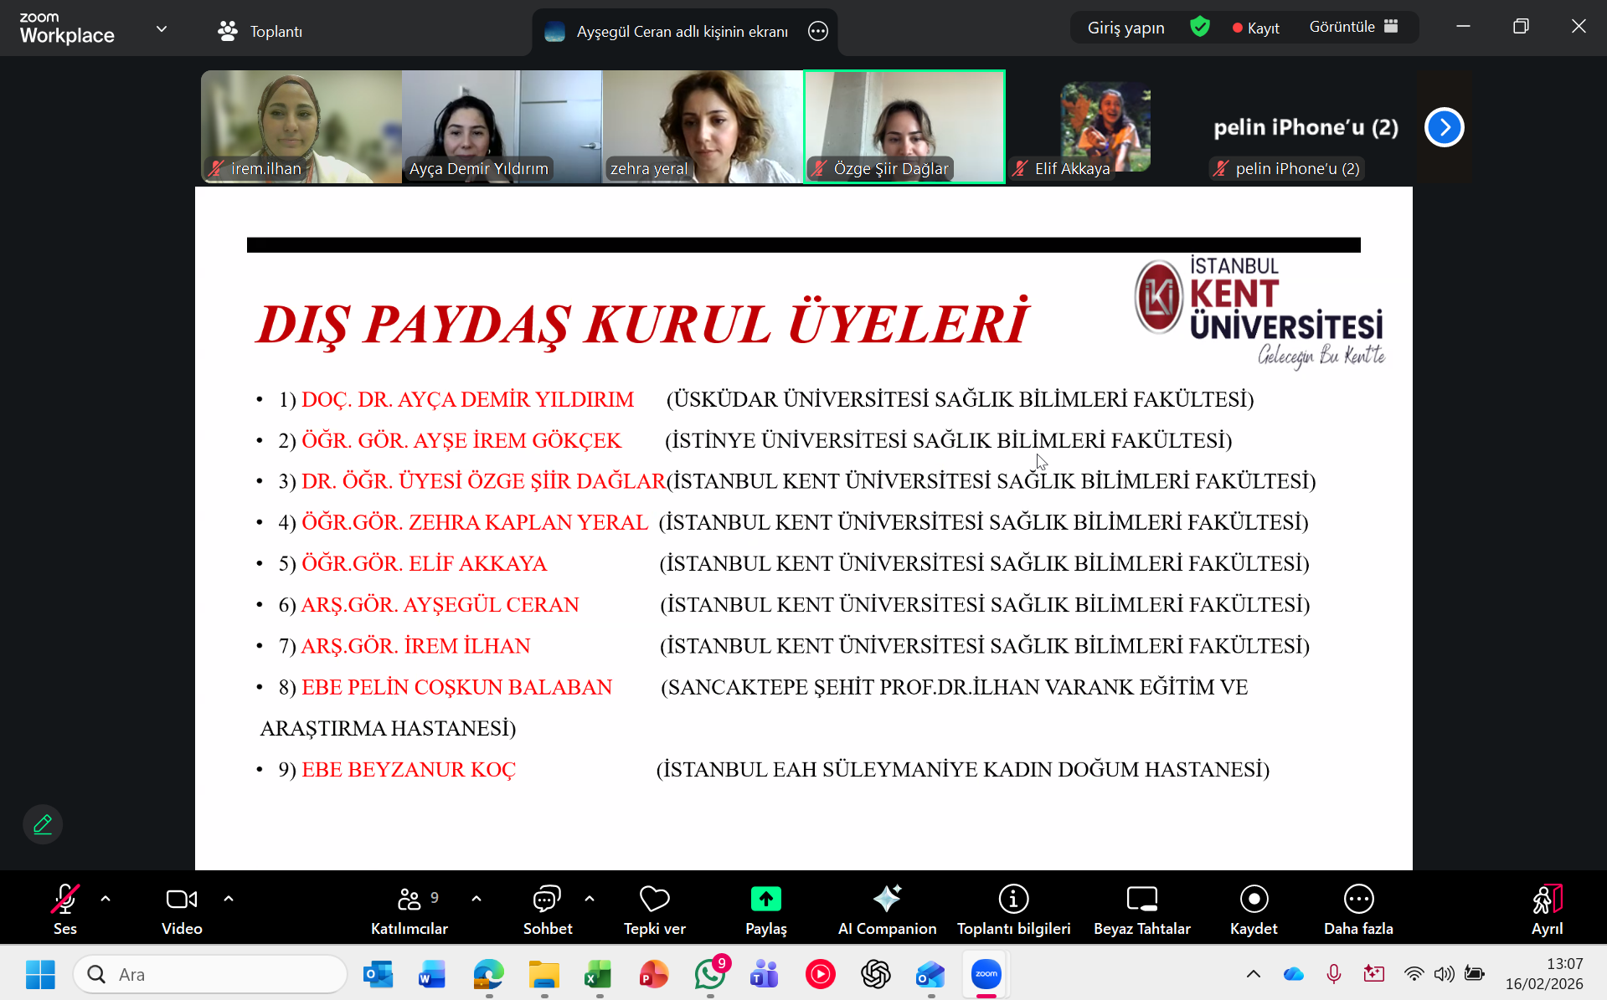Open the Toplantı tab
1607x1000 pixels.
tap(260, 31)
